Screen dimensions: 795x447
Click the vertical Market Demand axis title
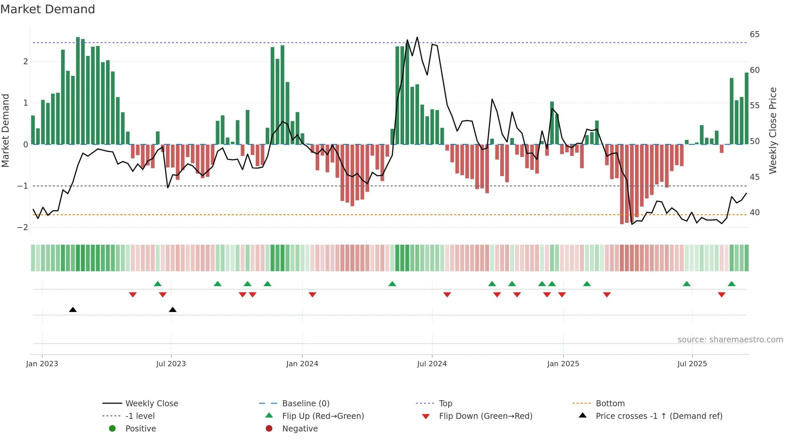coord(5,130)
